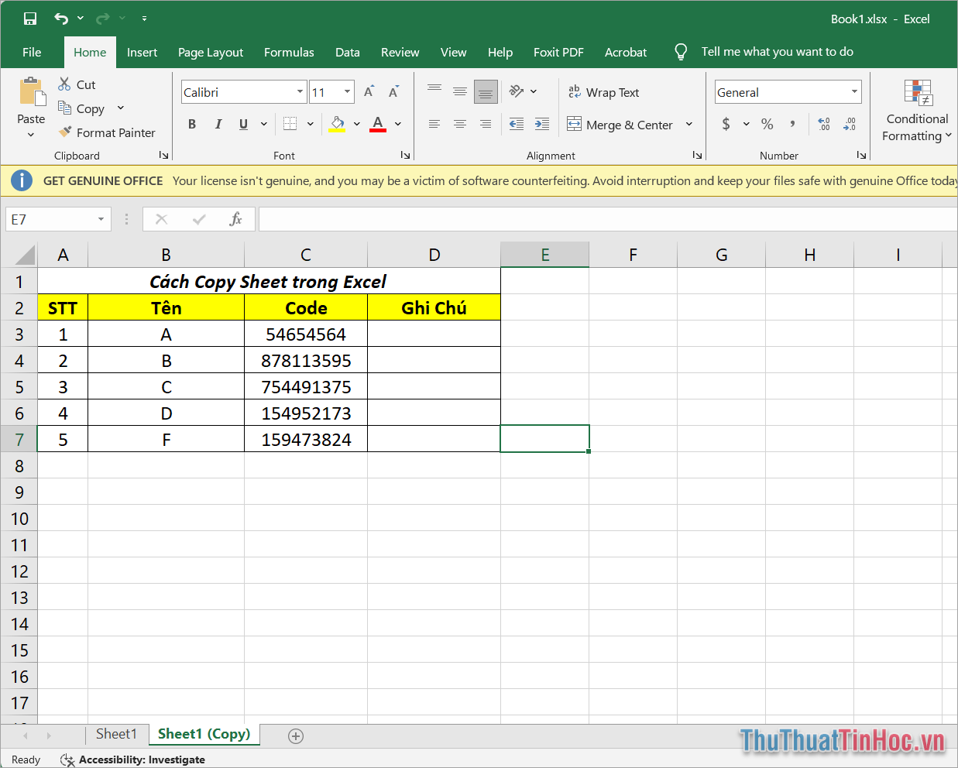Click Increase Font Size icon

pyautogui.click(x=369, y=91)
